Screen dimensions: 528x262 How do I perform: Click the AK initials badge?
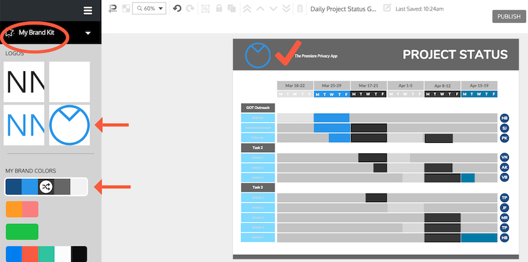tap(504, 168)
